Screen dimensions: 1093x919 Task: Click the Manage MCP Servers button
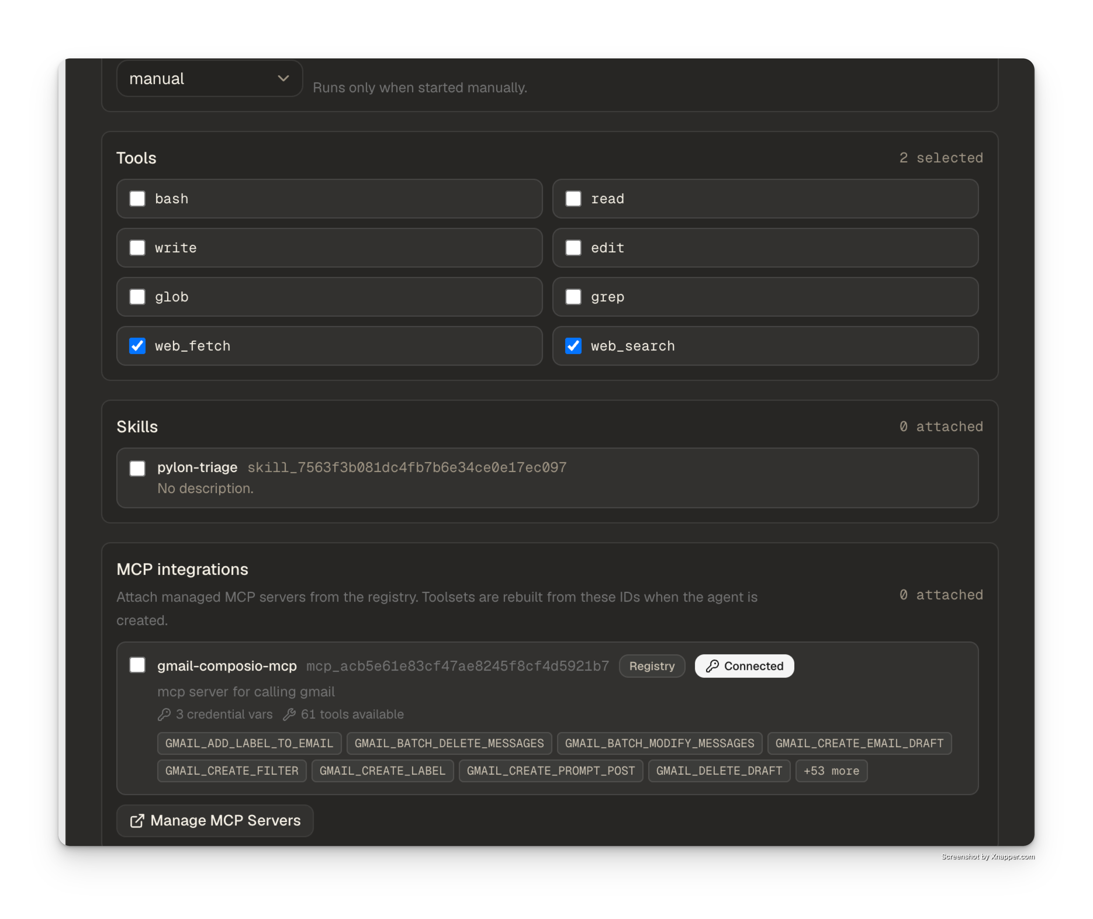[215, 820]
